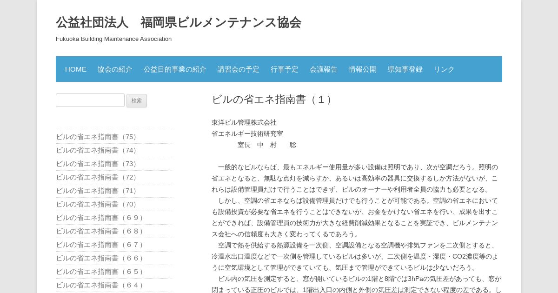Open link ビルの省エネ指南書（６５）

click(101, 272)
